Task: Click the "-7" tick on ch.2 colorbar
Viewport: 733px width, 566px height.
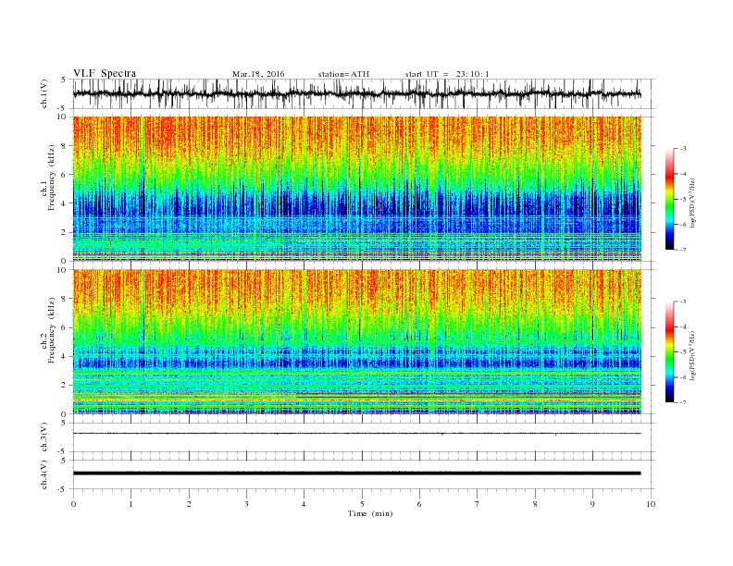Action: (x=683, y=402)
